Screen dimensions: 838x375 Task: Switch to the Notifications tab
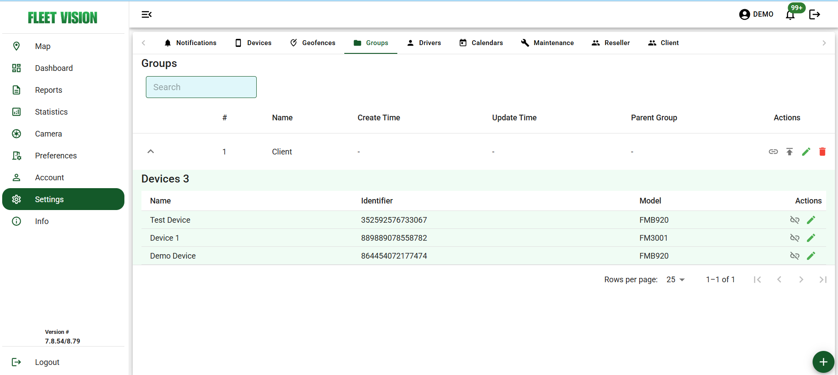pyautogui.click(x=190, y=43)
